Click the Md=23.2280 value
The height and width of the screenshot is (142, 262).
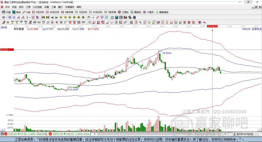pos(63,29)
